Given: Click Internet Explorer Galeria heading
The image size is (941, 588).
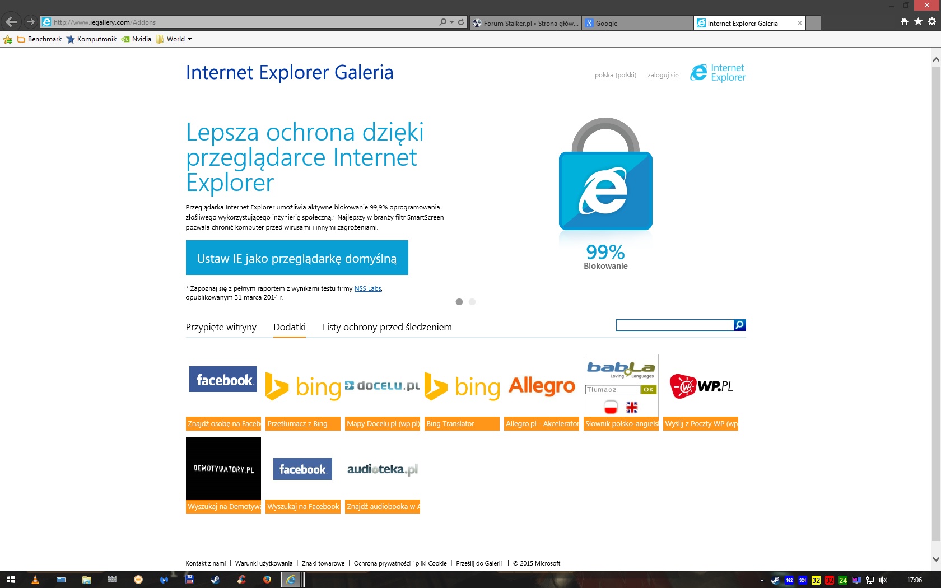Looking at the screenshot, I should coord(290,72).
